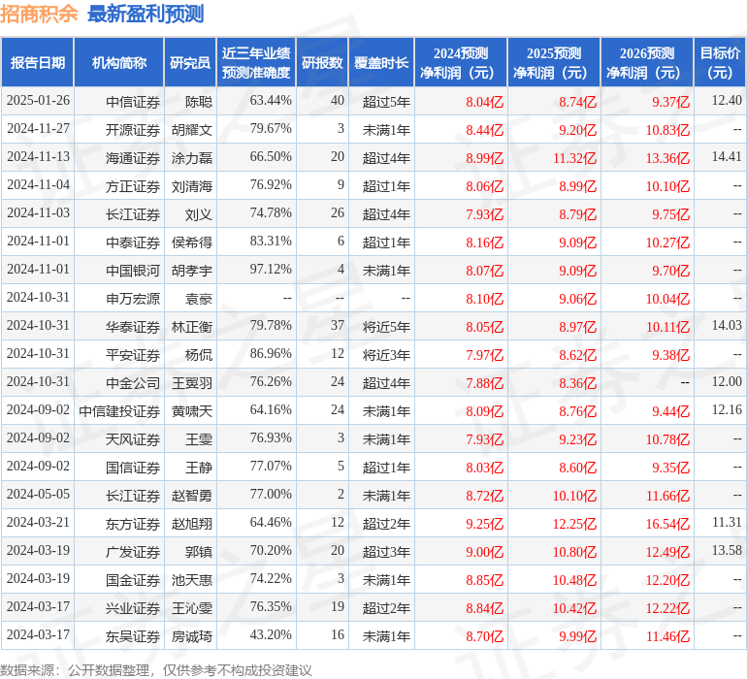
Task: Click the 近三年业绩预测准确度 column header
Action: pyautogui.click(x=256, y=63)
